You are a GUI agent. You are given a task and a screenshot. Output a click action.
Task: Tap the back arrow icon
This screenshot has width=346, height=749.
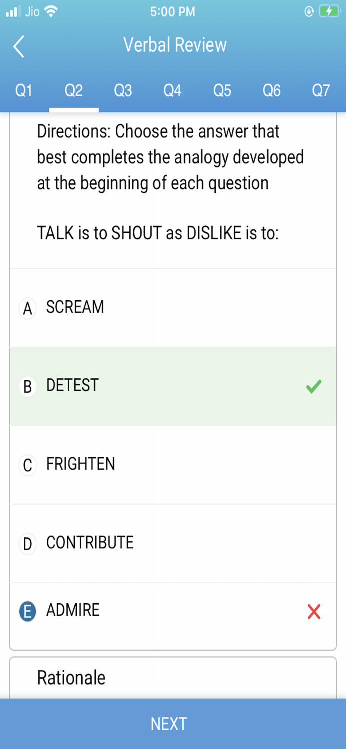coord(19,46)
